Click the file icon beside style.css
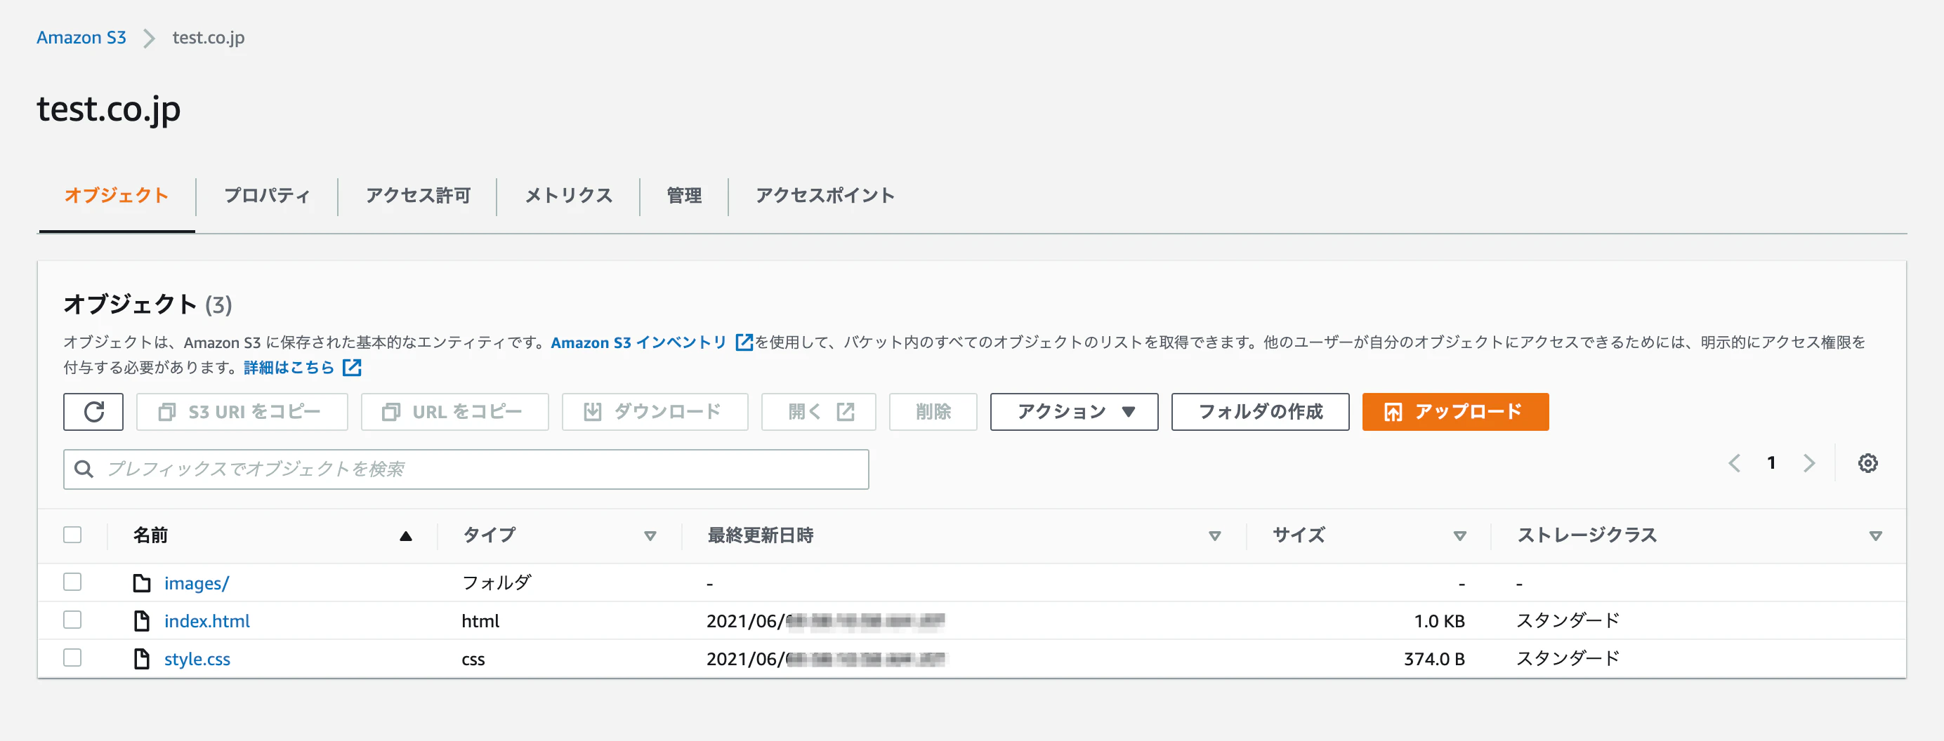The width and height of the screenshot is (1944, 741). point(142,658)
